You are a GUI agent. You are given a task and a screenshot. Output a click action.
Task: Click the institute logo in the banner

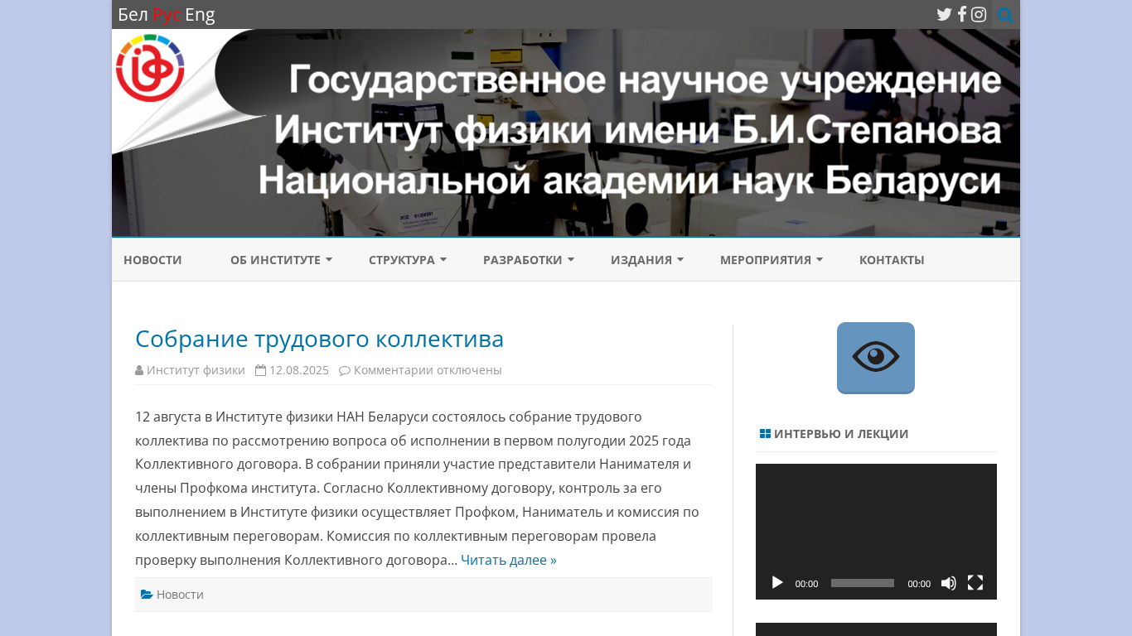pos(150,68)
